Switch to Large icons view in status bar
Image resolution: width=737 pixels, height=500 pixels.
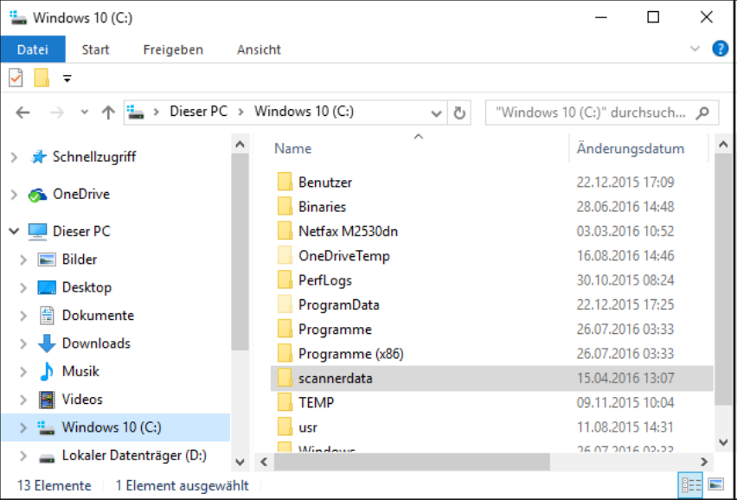click(715, 484)
